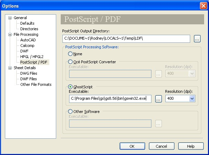Collapse the File Processing tree node

click(x=10, y=34)
